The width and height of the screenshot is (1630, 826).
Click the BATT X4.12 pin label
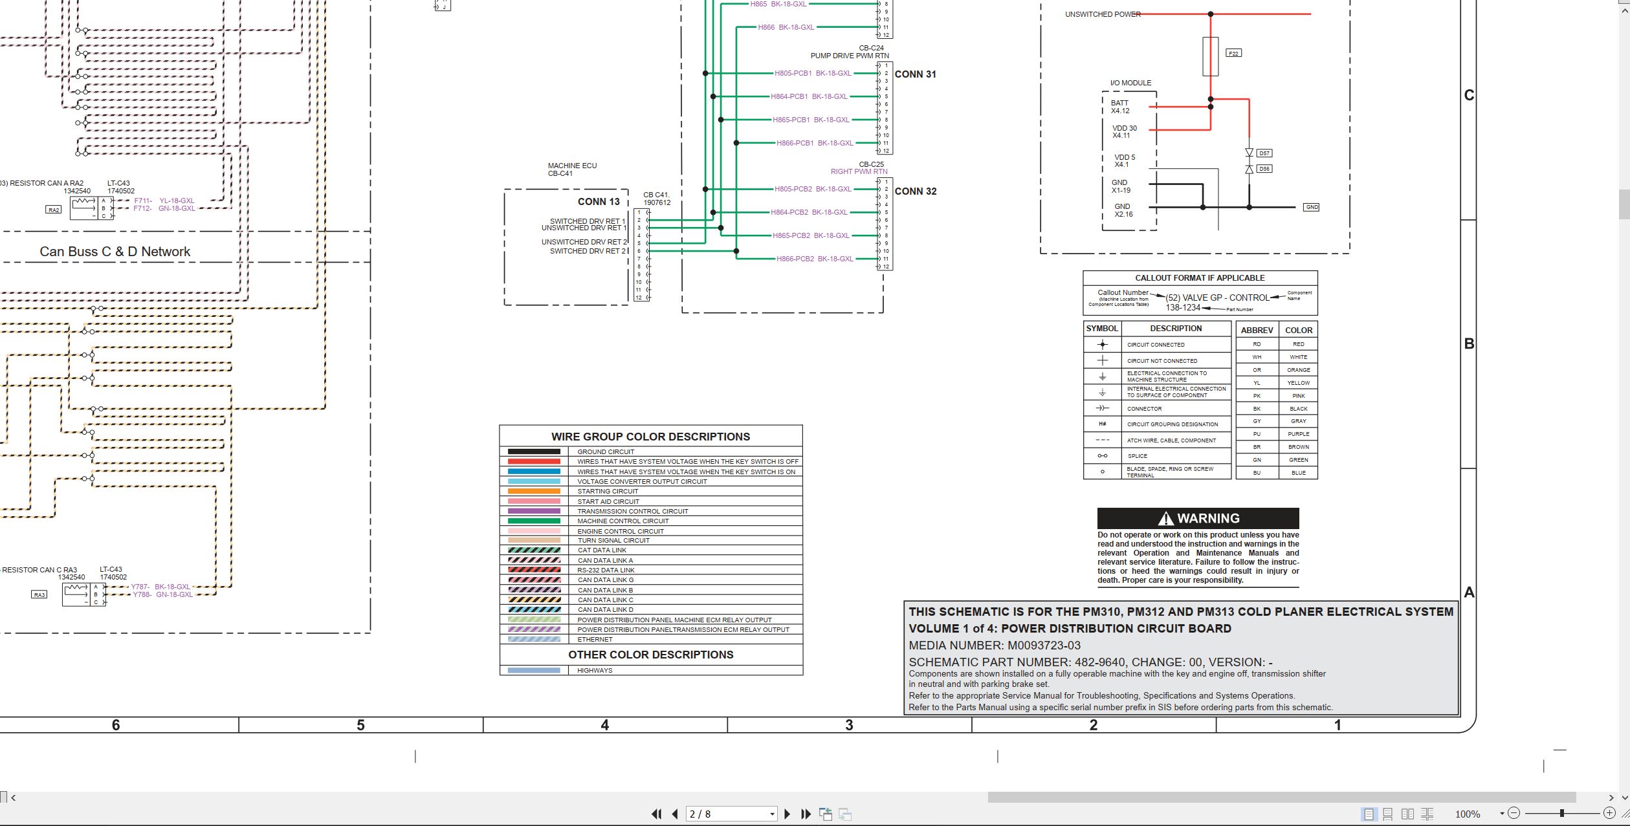(1120, 107)
